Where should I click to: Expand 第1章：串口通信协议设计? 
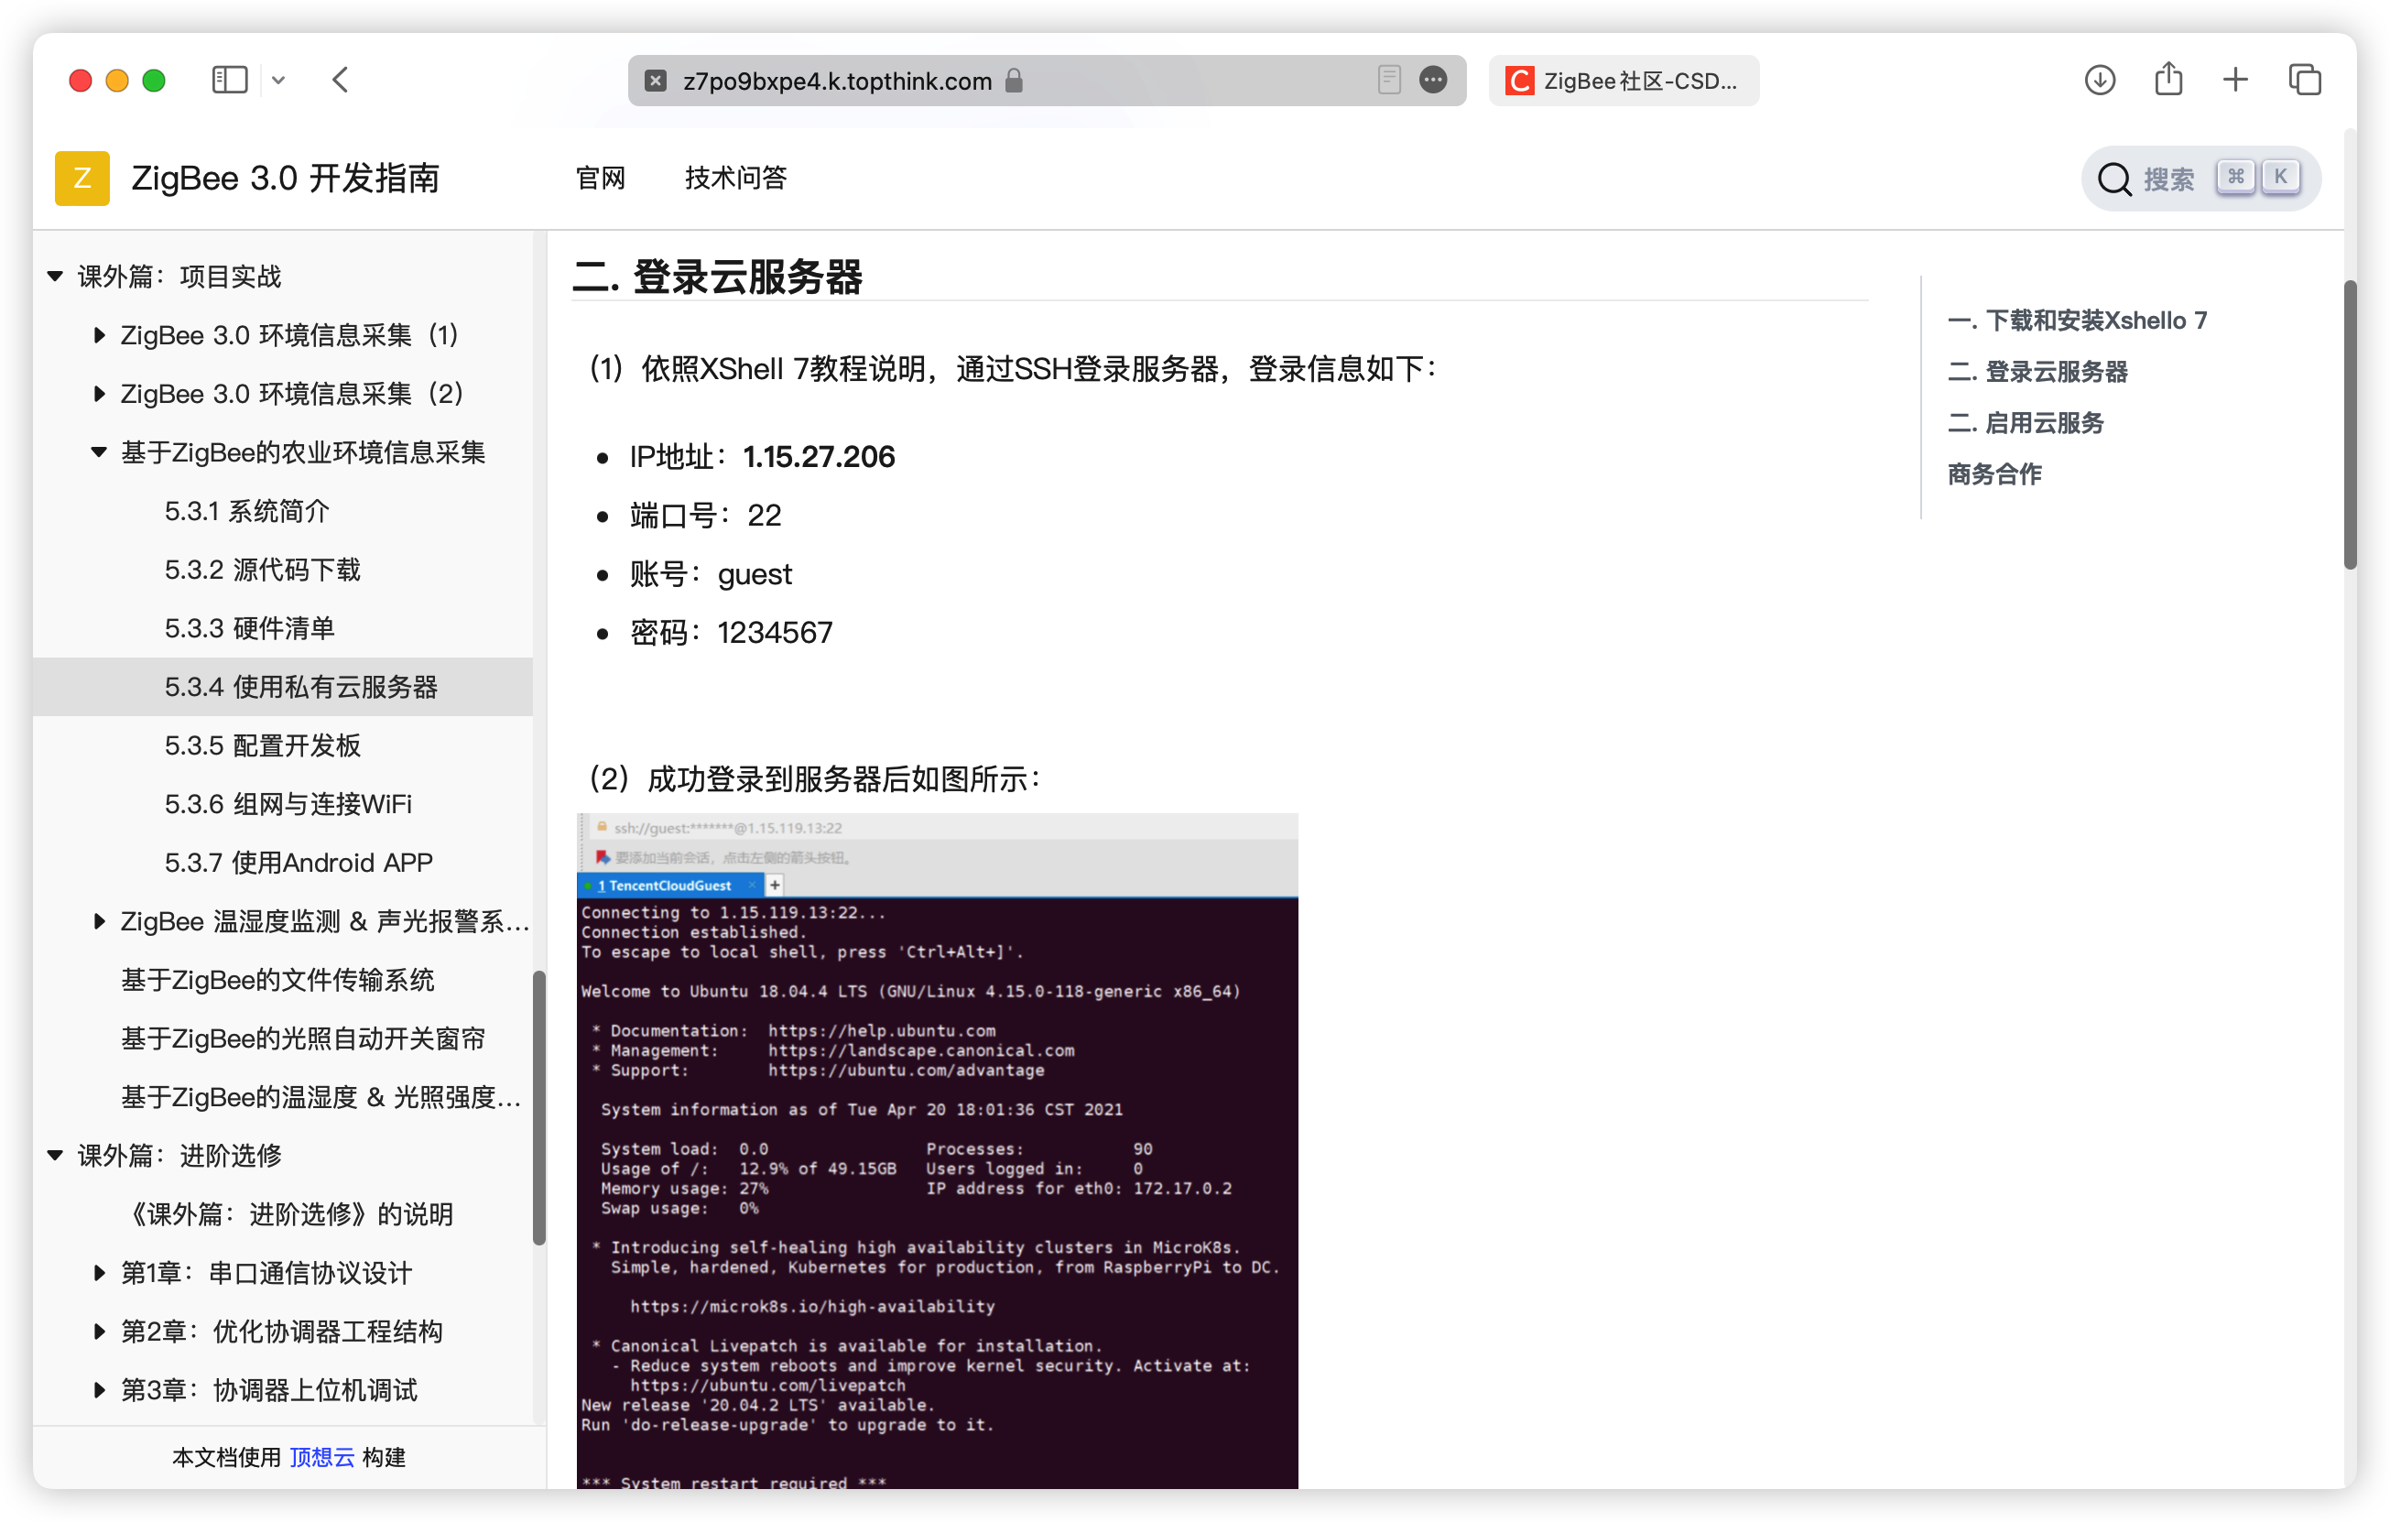[99, 1273]
